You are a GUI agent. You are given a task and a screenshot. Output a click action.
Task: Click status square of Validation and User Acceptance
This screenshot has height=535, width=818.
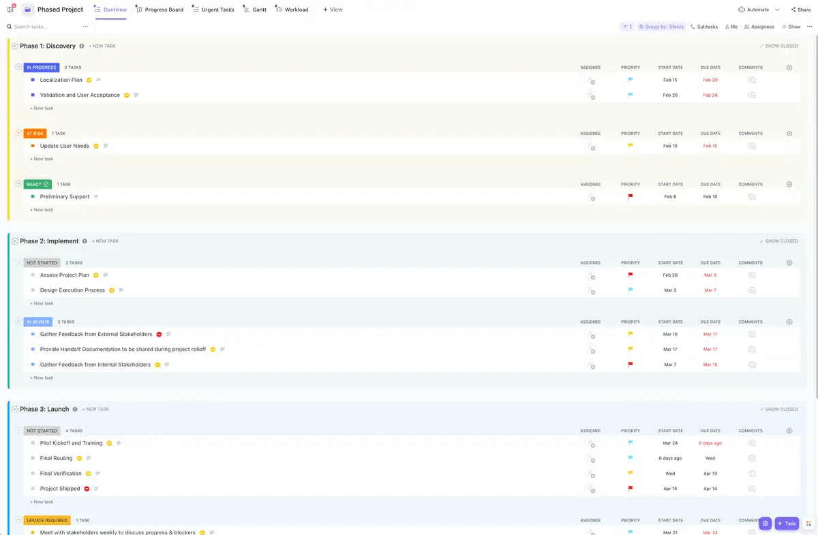[33, 95]
